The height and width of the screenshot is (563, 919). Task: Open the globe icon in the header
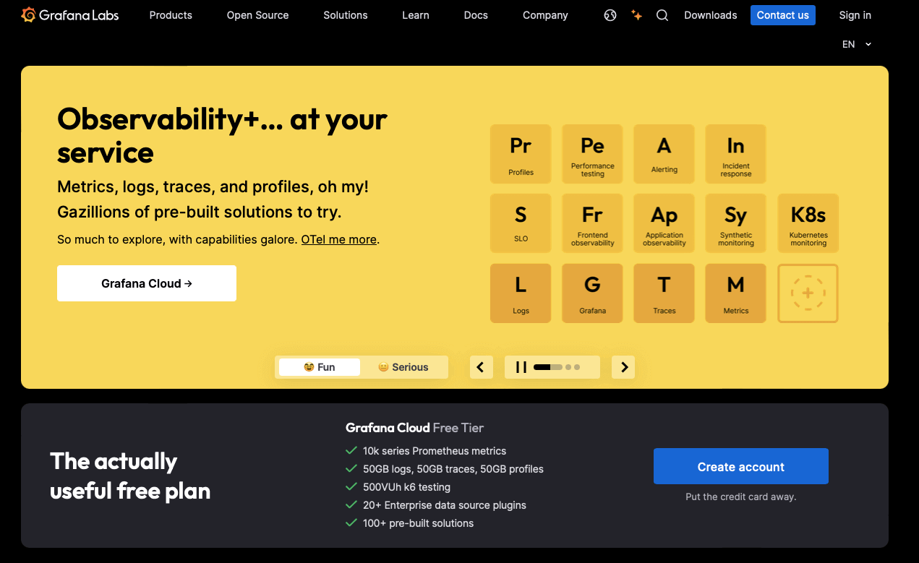click(x=610, y=15)
